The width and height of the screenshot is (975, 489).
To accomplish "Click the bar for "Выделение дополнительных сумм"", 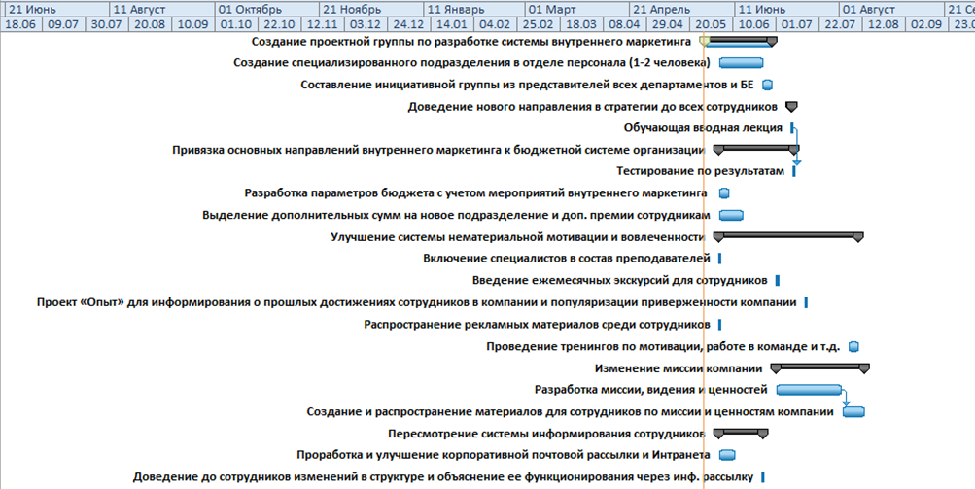I will coord(731,215).
